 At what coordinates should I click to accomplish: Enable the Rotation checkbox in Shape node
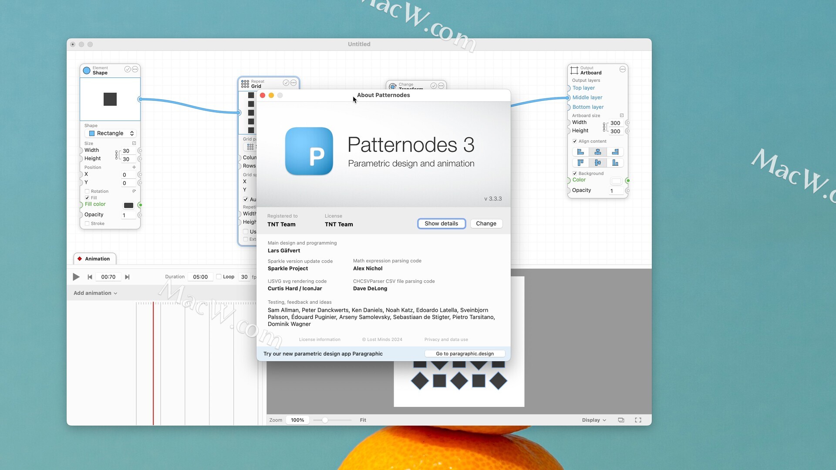(x=87, y=191)
